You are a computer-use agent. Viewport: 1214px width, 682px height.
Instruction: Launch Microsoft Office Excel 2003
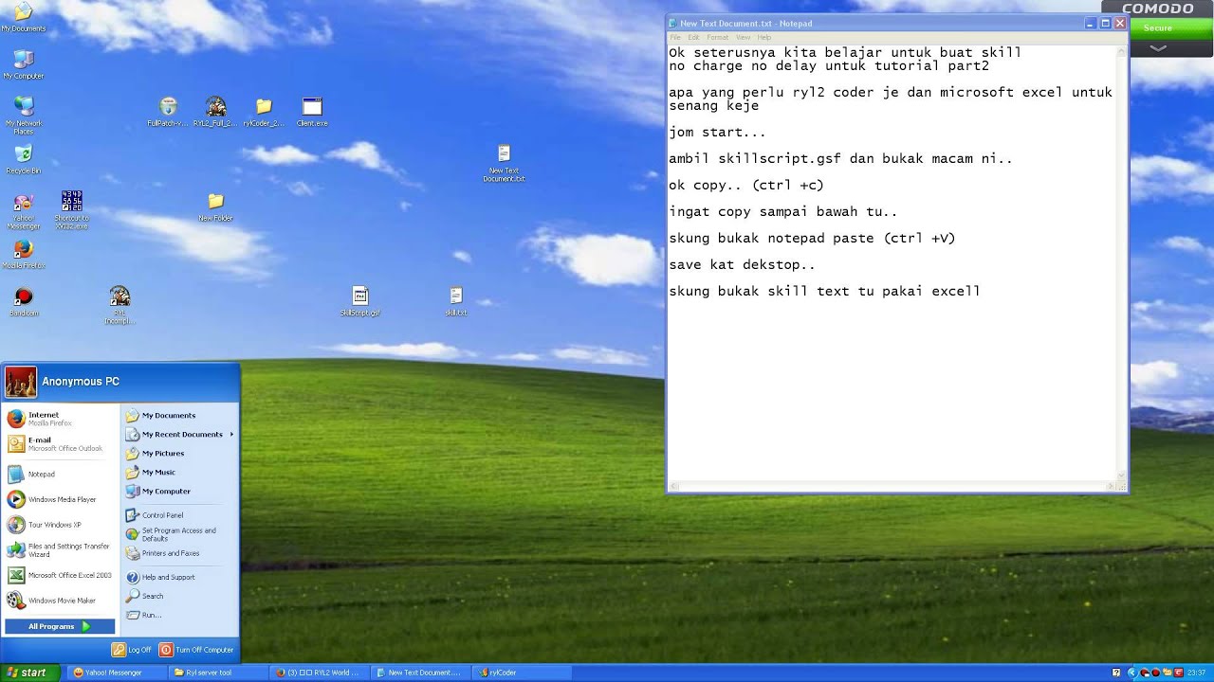point(60,575)
